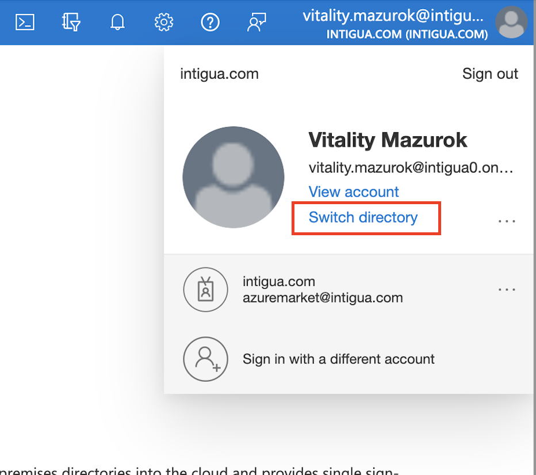Click the add-person icon for different account
The height and width of the screenshot is (475, 536).
pos(205,359)
